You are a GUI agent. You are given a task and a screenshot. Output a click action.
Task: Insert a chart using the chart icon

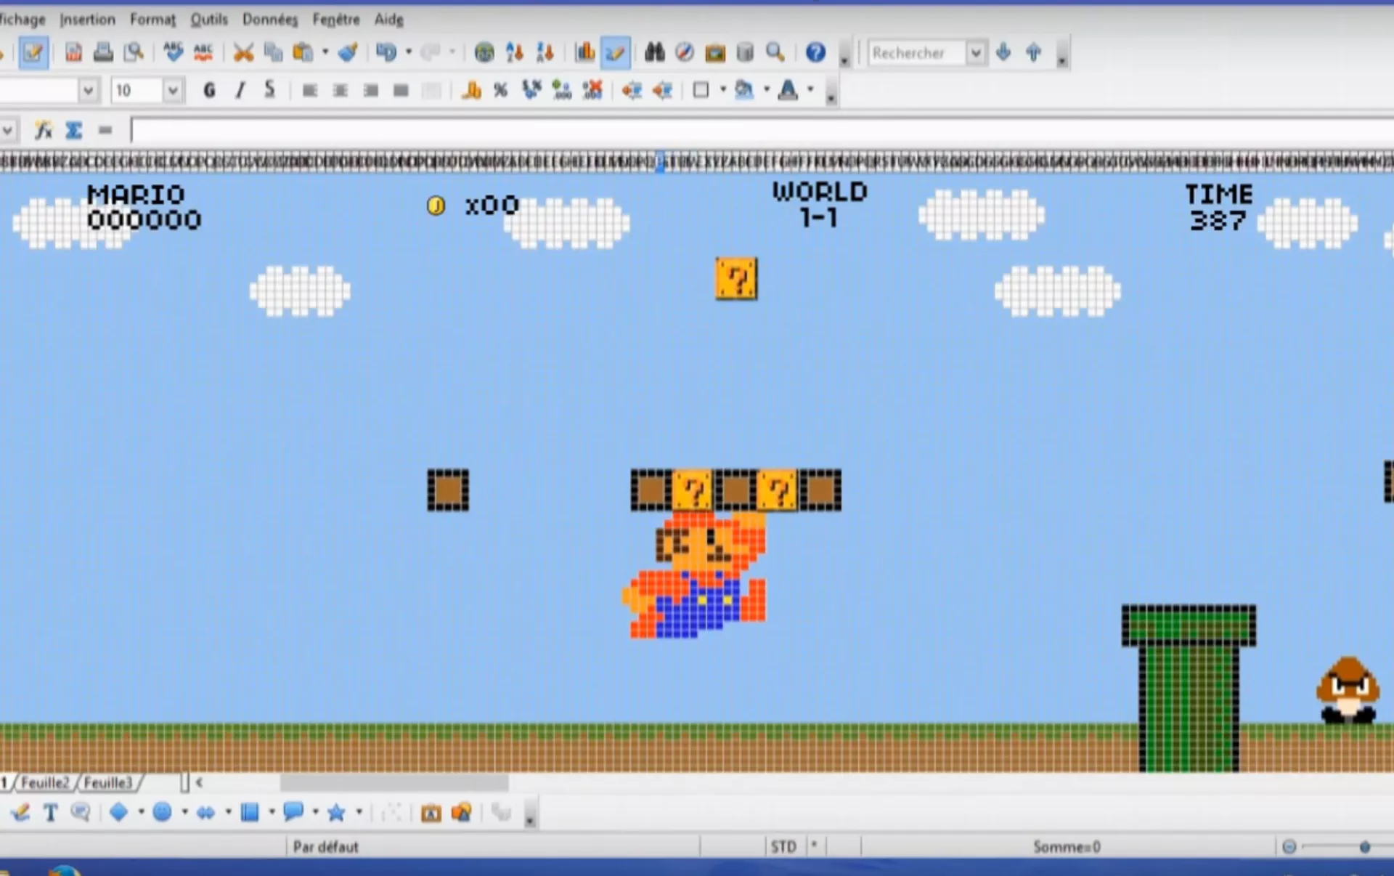584,52
